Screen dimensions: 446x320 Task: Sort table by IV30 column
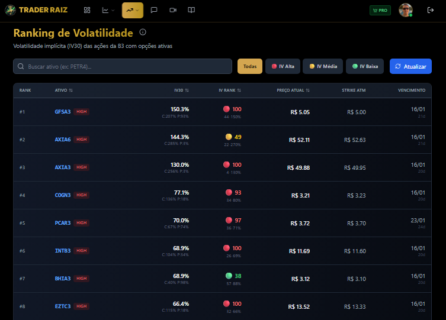181,90
